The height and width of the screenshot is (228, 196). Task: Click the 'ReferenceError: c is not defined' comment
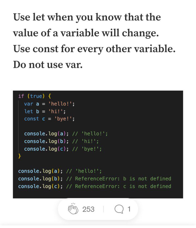[123, 186]
